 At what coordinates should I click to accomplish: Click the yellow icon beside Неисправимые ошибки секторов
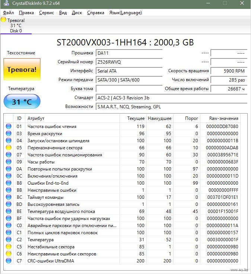pyautogui.click(x=9, y=254)
